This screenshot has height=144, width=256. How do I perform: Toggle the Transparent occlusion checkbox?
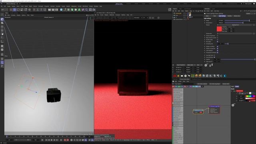click(218, 52)
